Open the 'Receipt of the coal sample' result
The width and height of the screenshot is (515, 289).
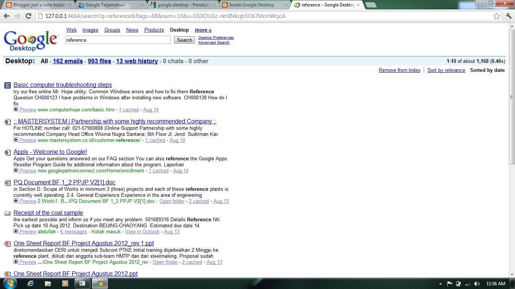click(48, 213)
